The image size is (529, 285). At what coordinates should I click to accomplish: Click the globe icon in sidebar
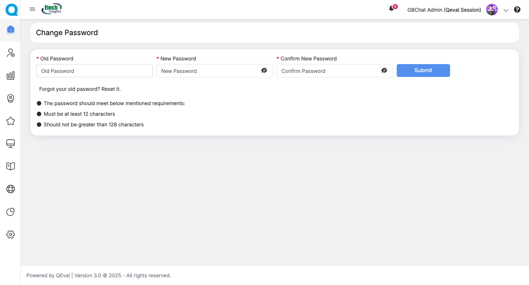11,189
